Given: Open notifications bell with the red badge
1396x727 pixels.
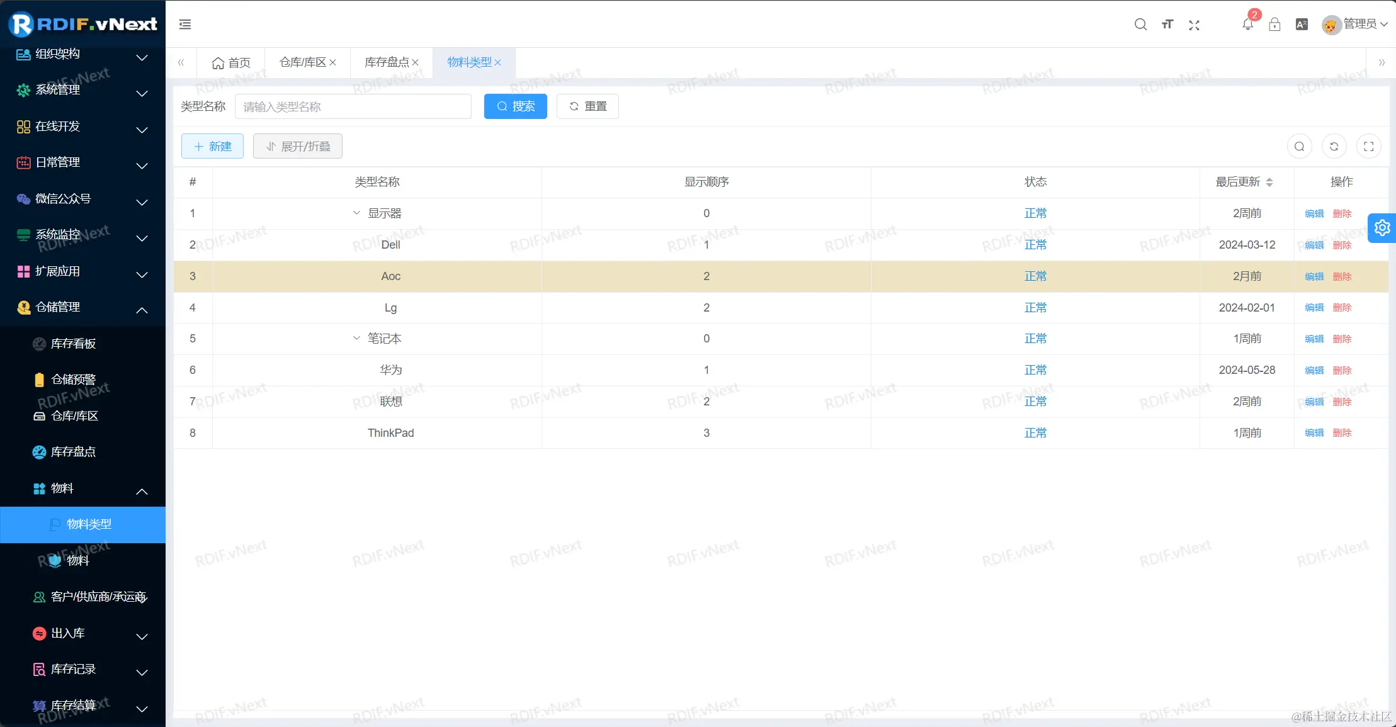Looking at the screenshot, I should click(1247, 24).
